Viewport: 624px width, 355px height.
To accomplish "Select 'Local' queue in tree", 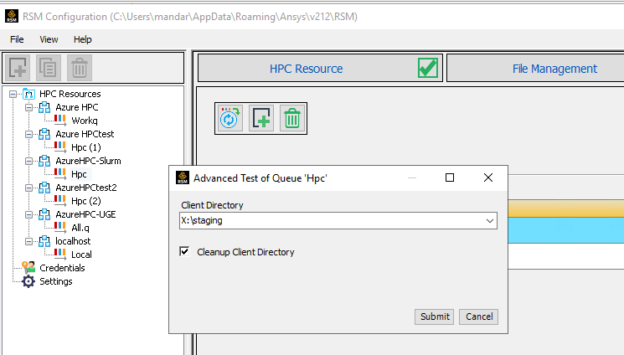I will [x=81, y=255].
